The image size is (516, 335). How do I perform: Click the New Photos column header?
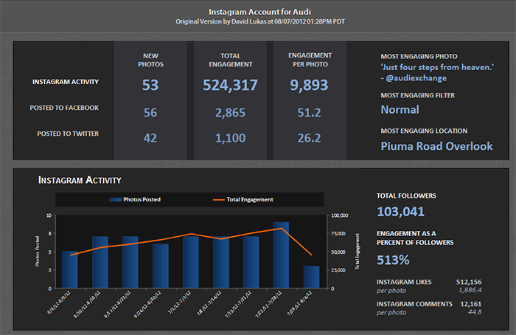(150, 60)
